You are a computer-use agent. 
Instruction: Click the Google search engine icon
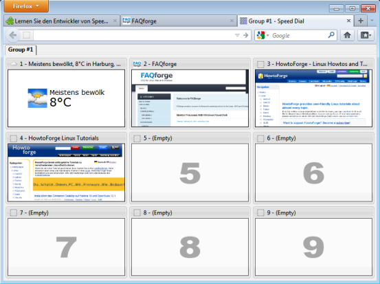coord(260,35)
